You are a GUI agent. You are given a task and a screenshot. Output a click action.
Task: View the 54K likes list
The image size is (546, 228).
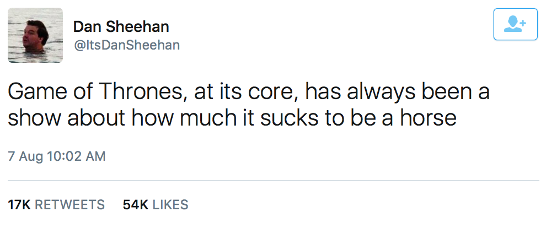[x=156, y=205]
